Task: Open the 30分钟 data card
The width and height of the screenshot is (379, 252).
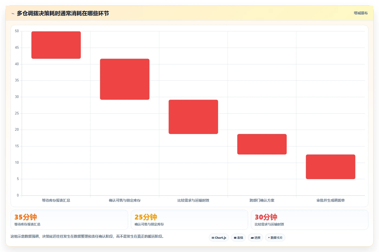Action: pos(310,220)
